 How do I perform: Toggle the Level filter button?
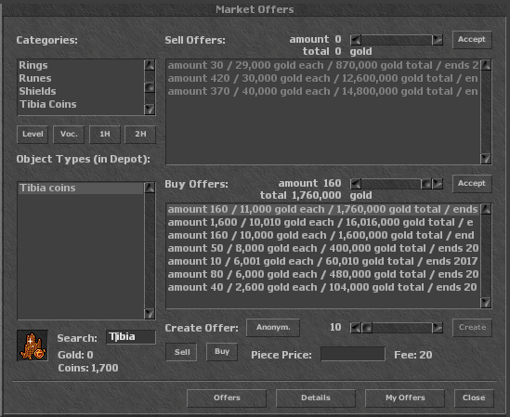pyautogui.click(x=33, y=135)
